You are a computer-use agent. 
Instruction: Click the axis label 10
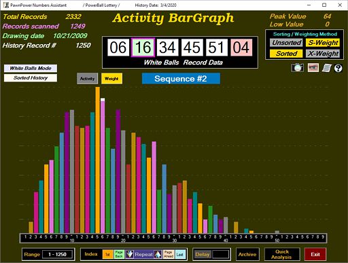coord(72,241)
